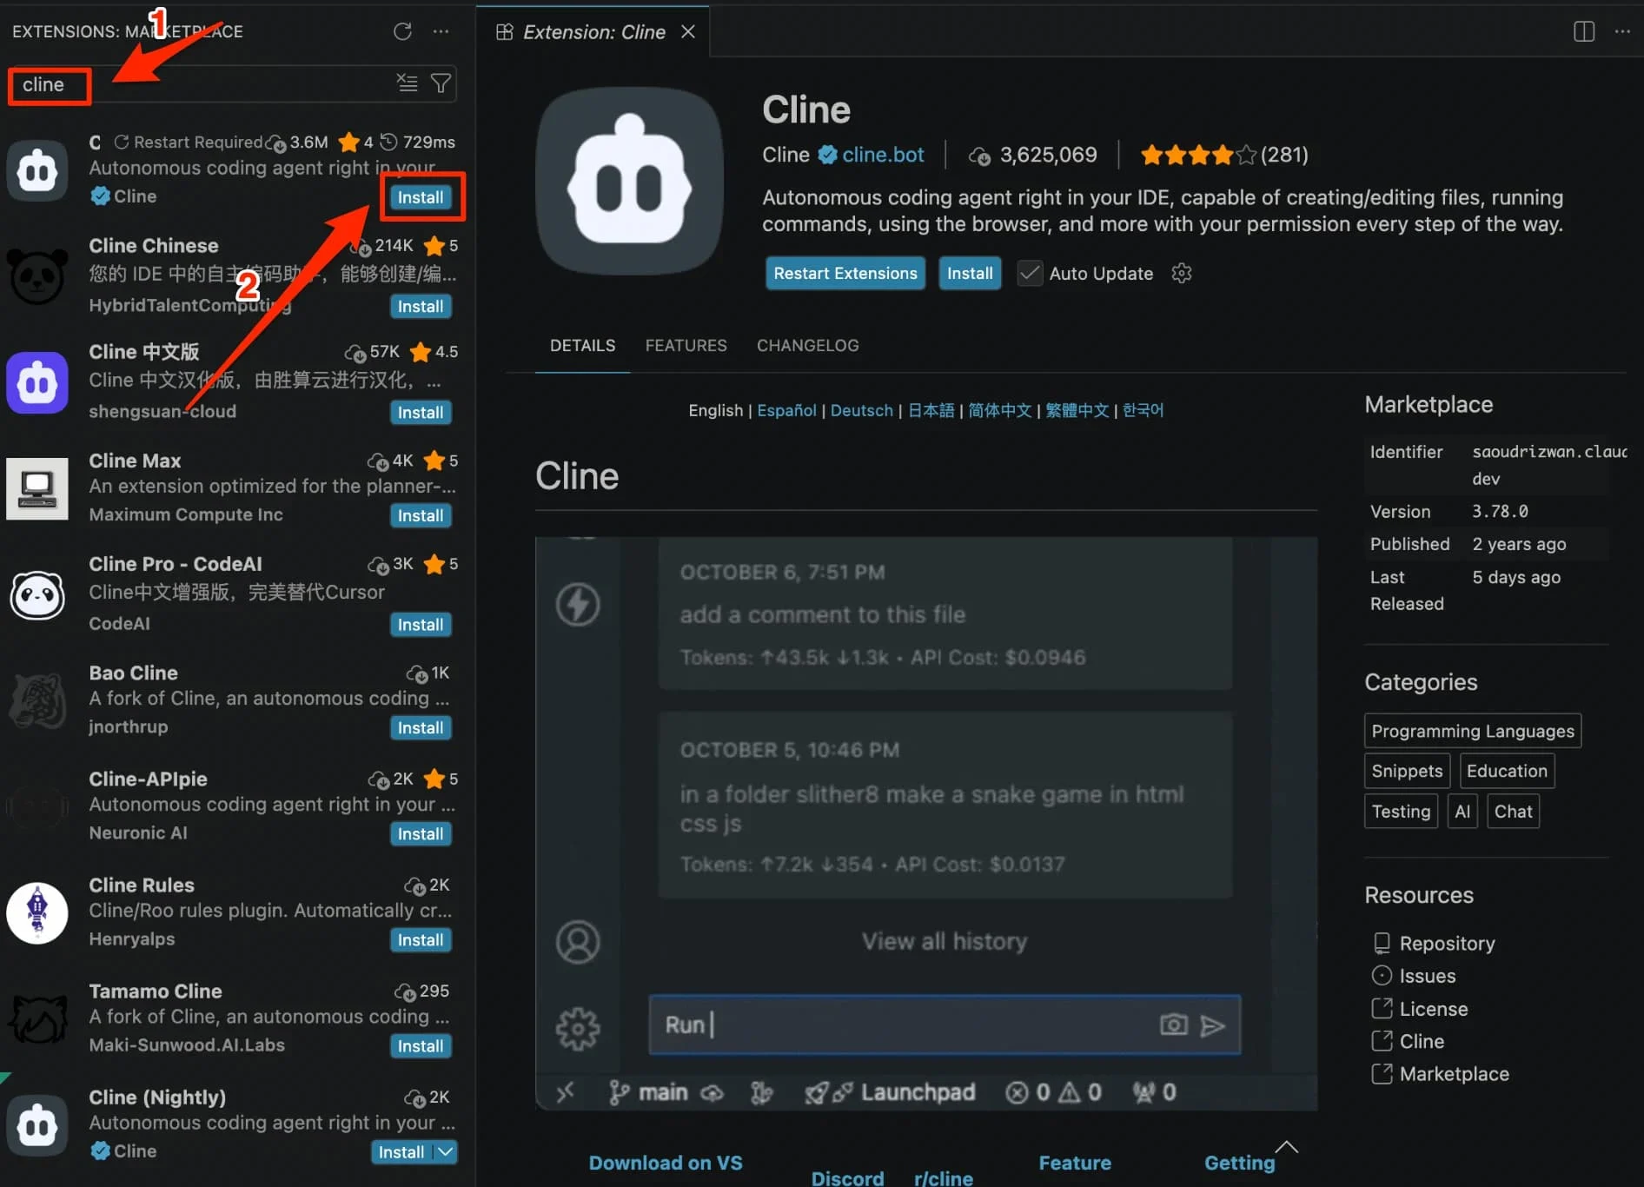Viewport: 1644px width, 1187px height.
Task: Open editor more actions ellipsis
Action: point(1622,31)
